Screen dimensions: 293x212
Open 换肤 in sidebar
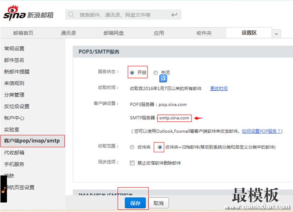9,176
